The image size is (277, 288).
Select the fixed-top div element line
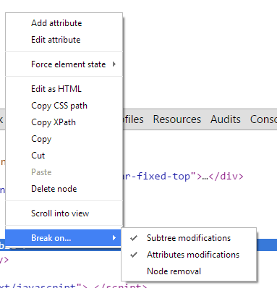183,177
